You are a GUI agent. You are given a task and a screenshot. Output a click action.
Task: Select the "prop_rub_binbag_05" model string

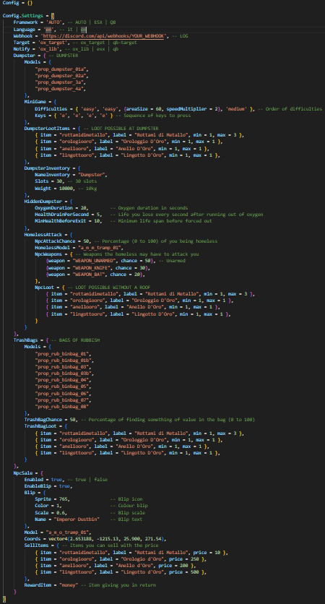tap(63, 387)
